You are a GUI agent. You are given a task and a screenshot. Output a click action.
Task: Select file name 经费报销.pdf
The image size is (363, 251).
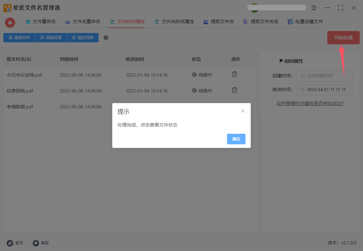tap(20, 91)
